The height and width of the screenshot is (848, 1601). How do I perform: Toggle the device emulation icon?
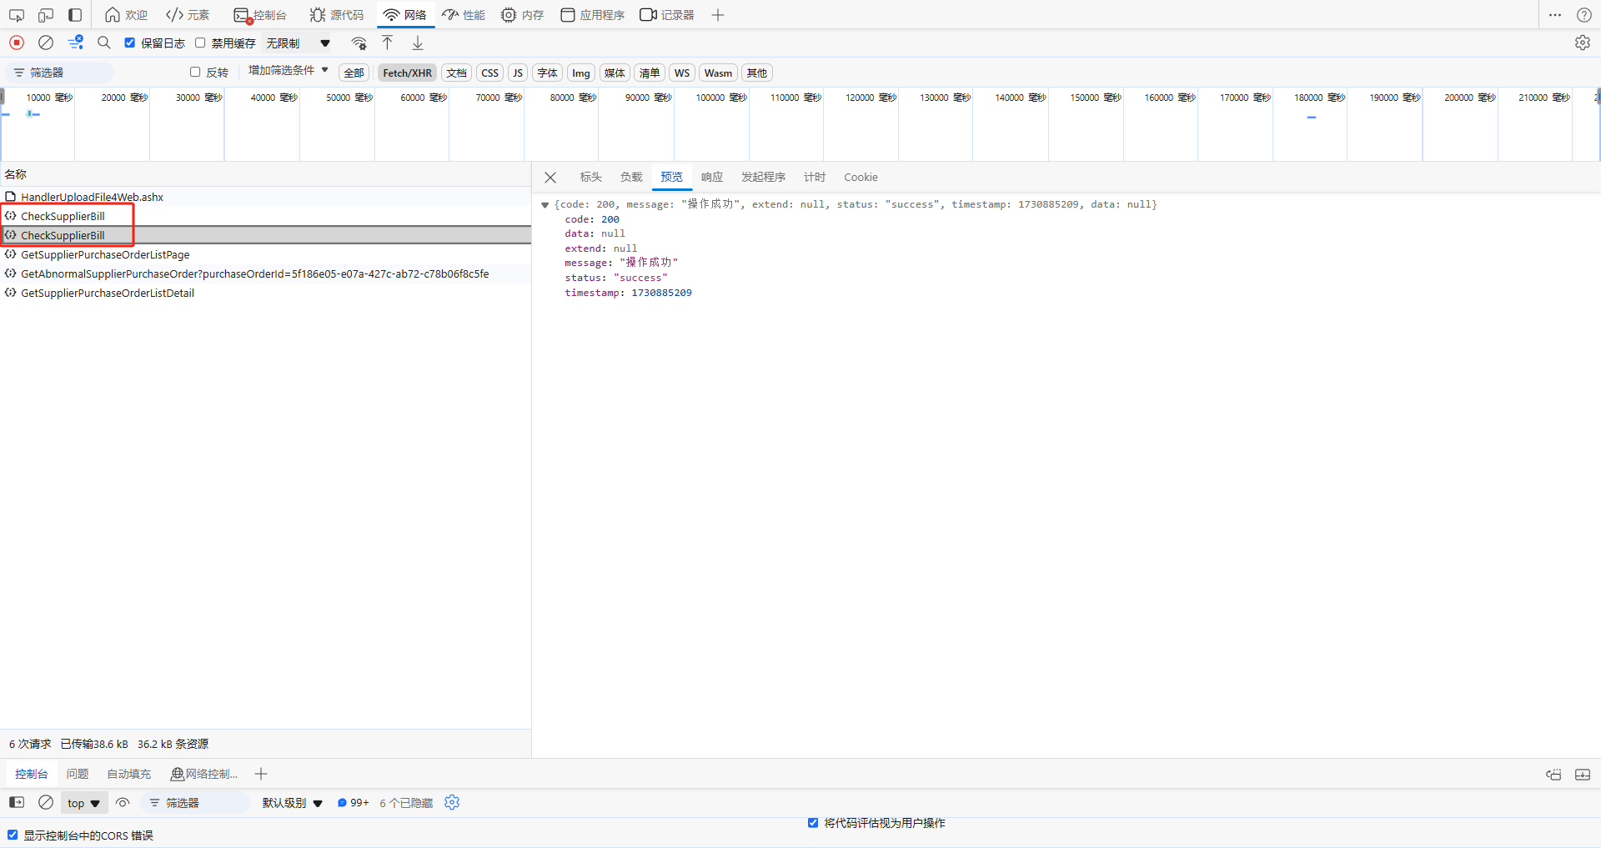[46, 15]
